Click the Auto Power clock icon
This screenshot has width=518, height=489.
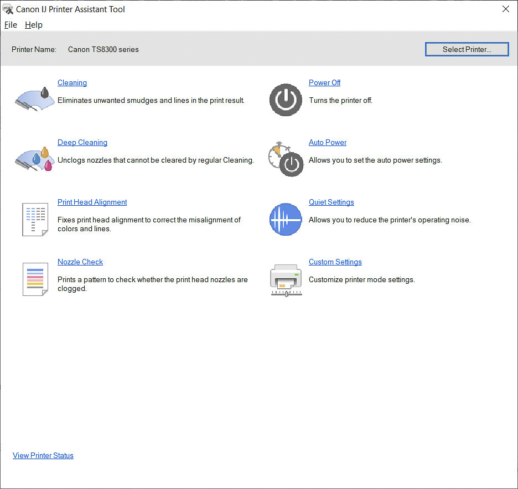(286, 160)
